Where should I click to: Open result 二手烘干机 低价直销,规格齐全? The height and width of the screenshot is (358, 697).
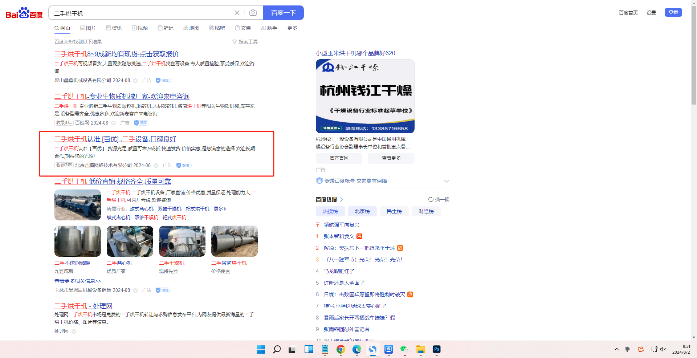[113, 182]
